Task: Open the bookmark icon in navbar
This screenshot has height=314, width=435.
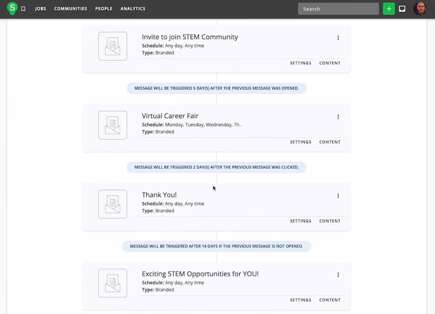Action: pos(23,9)
